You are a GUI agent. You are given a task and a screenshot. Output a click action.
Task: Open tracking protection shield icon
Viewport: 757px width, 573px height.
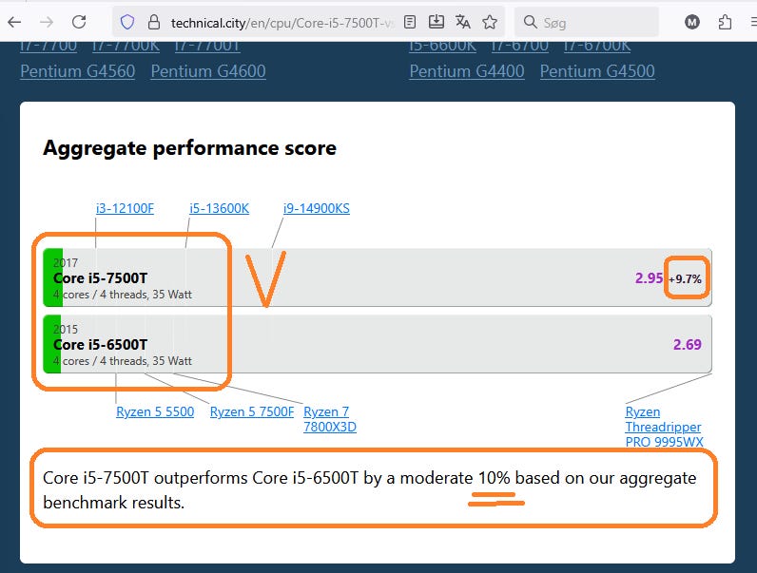(127, 22)
